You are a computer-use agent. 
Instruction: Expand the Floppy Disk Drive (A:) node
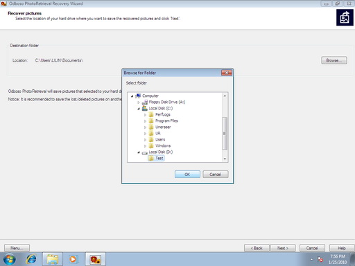[x=139, y=103]
